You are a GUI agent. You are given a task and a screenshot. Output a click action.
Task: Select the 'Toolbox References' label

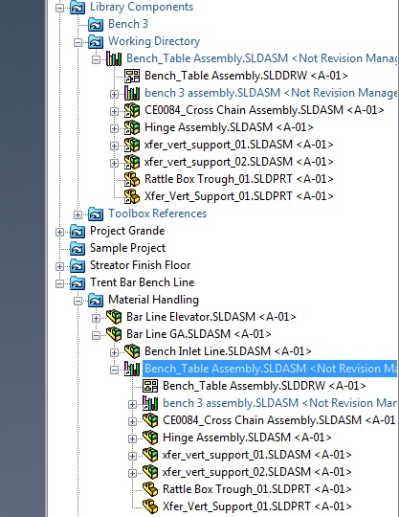point(158,214)
